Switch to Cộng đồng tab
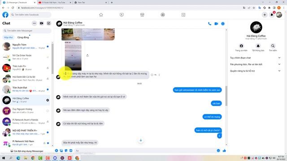 point(23,37)
